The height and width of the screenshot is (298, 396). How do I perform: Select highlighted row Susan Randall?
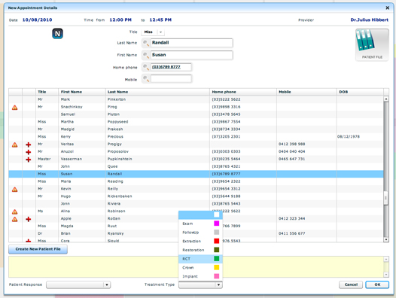[x=196, y=174]
